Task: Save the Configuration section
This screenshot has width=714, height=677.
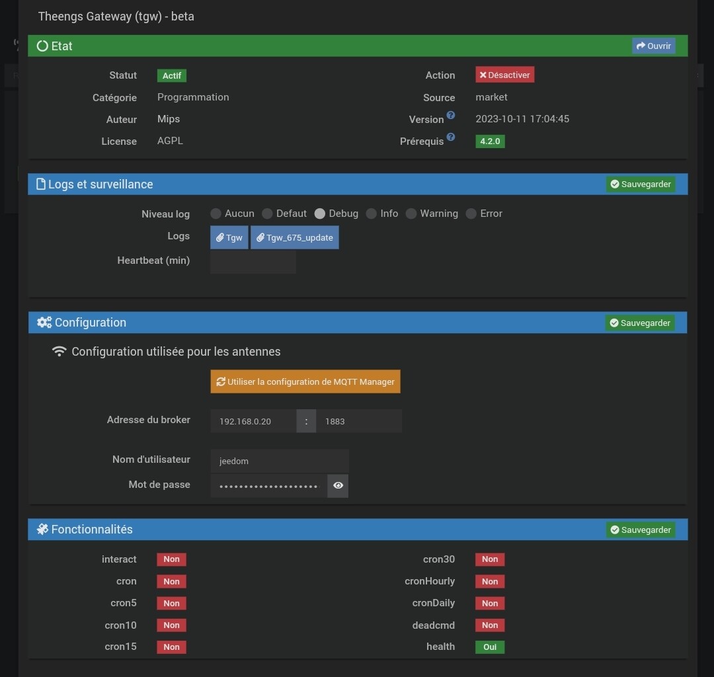Action: click(x=640, y=323)
